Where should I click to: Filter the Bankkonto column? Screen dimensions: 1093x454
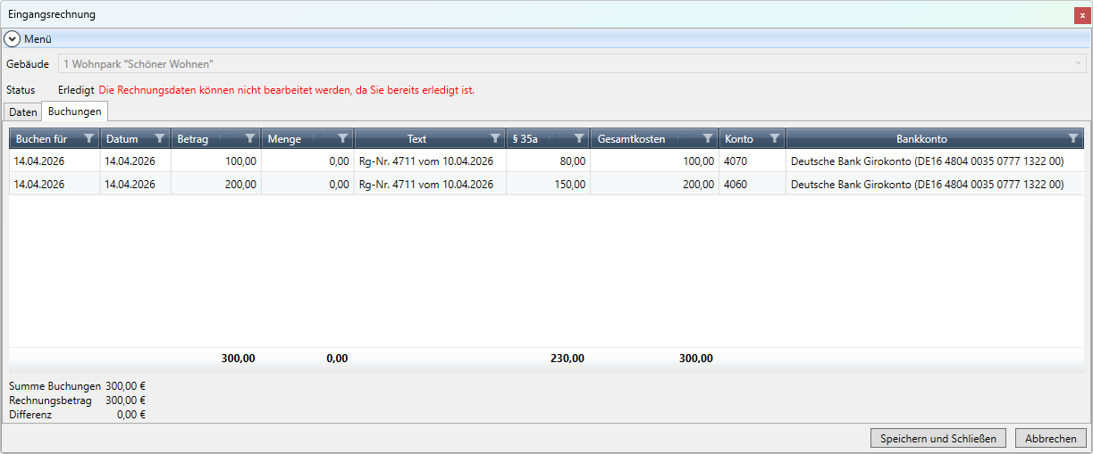coord(1073,139)
